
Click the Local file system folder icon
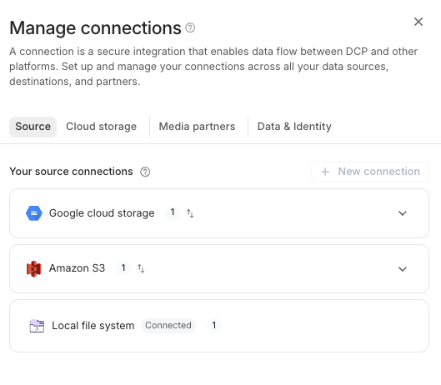[37, 326]
